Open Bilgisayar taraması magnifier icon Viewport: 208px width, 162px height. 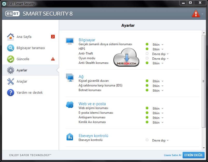click(11, 48)
